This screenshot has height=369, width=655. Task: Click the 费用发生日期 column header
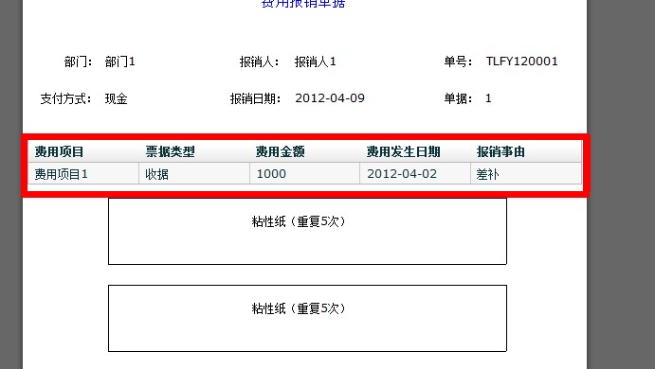[415, 151]
